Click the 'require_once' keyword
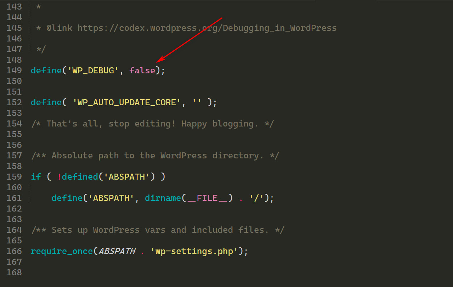The image size is (453, 287). tap(62, 251)
